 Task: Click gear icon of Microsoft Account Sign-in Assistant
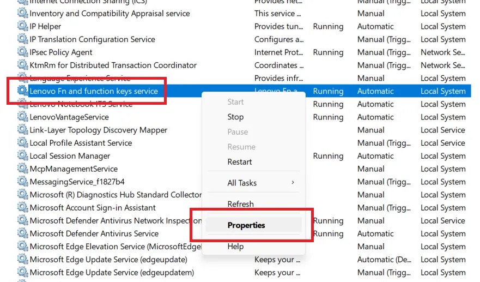23,207
